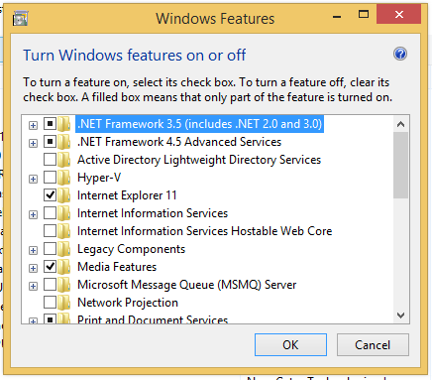Check Internet Information Services Hostable Web Core
Viewport: 432px width, 380px height.
click(x=50, y=231)
